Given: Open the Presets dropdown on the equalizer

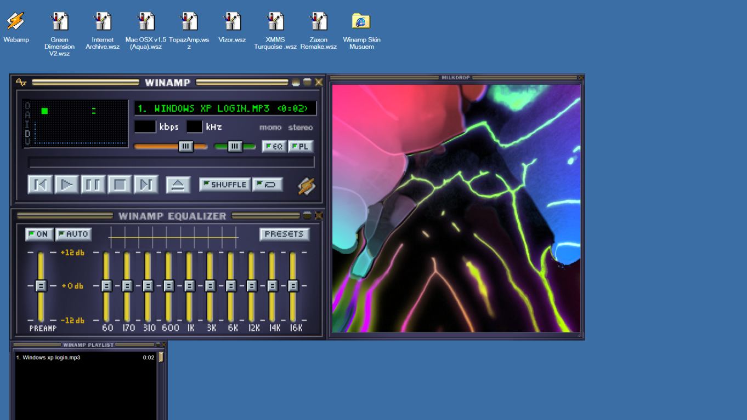Looking at the screenshot, I should 285,234.
